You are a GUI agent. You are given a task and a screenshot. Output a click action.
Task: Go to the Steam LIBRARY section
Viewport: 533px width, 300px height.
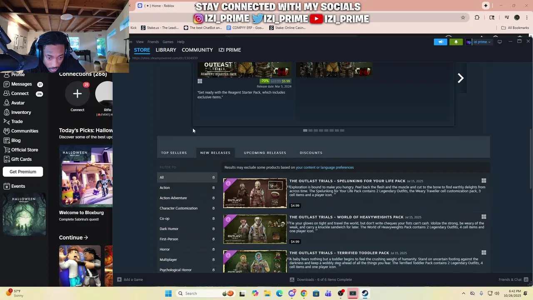(x=166, y=50)
